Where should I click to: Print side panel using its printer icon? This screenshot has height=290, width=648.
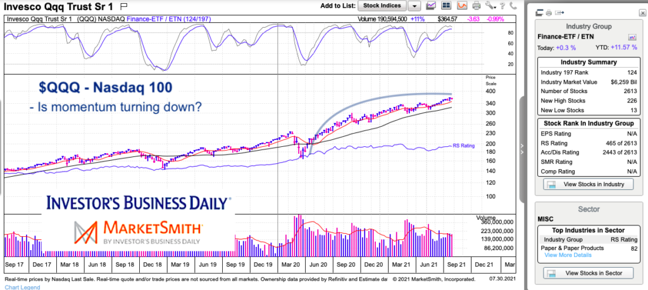pos(549,13)
